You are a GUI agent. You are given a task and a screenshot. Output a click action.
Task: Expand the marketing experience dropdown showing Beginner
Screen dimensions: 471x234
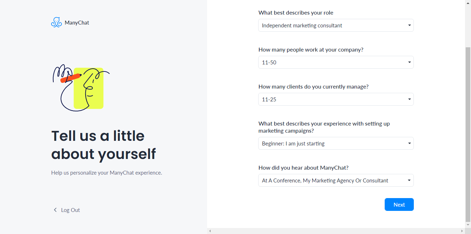coord(336,143)
